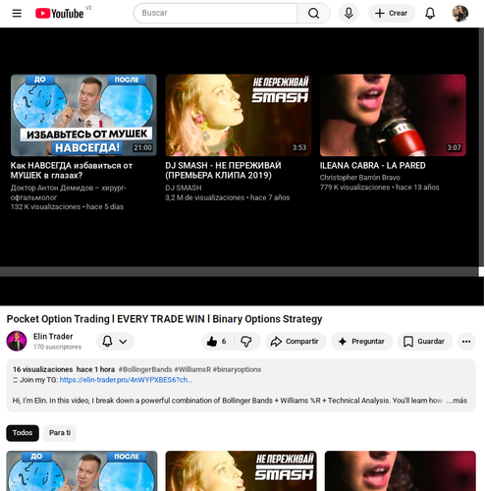Open DJ SMASH thumbnail in recommendations list

pos(241,470)
